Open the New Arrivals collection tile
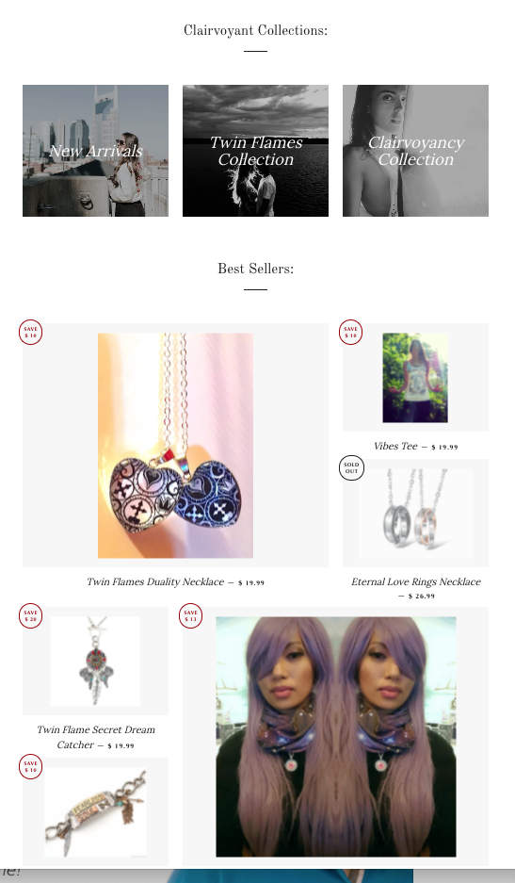Viewport: 515px width, 883px height. (95, 151)
